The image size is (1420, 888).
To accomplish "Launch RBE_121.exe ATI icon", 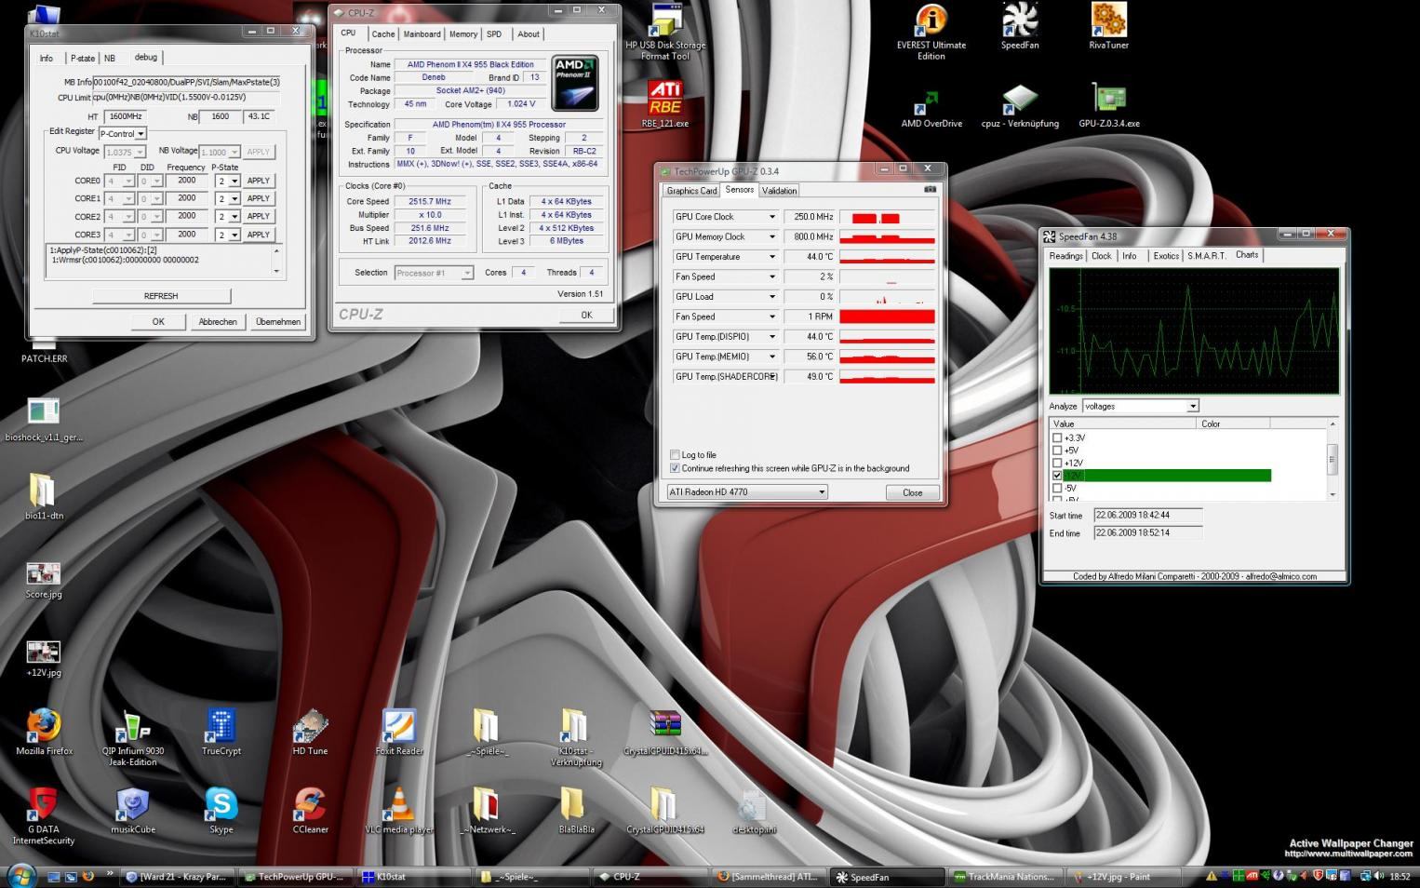I will (x=665, y=103).
